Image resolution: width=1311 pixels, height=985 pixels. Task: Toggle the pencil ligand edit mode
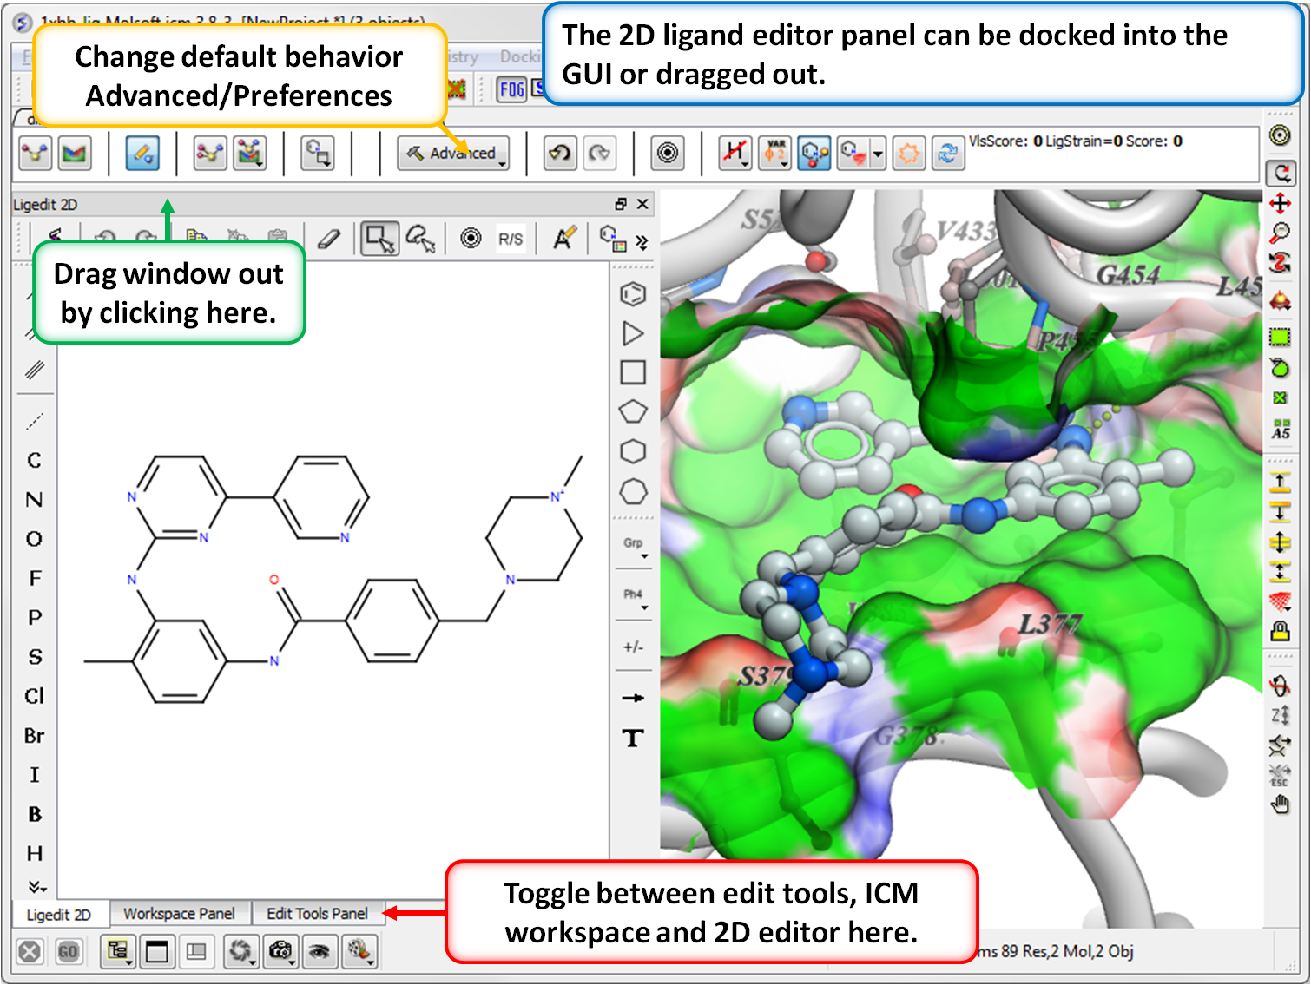click(142, 154)
